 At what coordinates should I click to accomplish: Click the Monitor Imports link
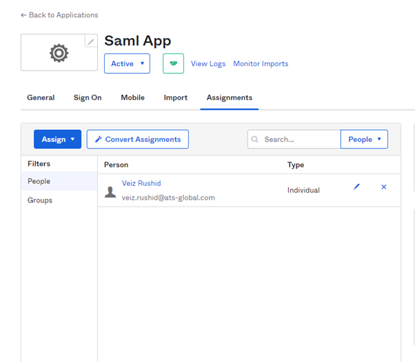pyautogui.click(x=261, y=64)
